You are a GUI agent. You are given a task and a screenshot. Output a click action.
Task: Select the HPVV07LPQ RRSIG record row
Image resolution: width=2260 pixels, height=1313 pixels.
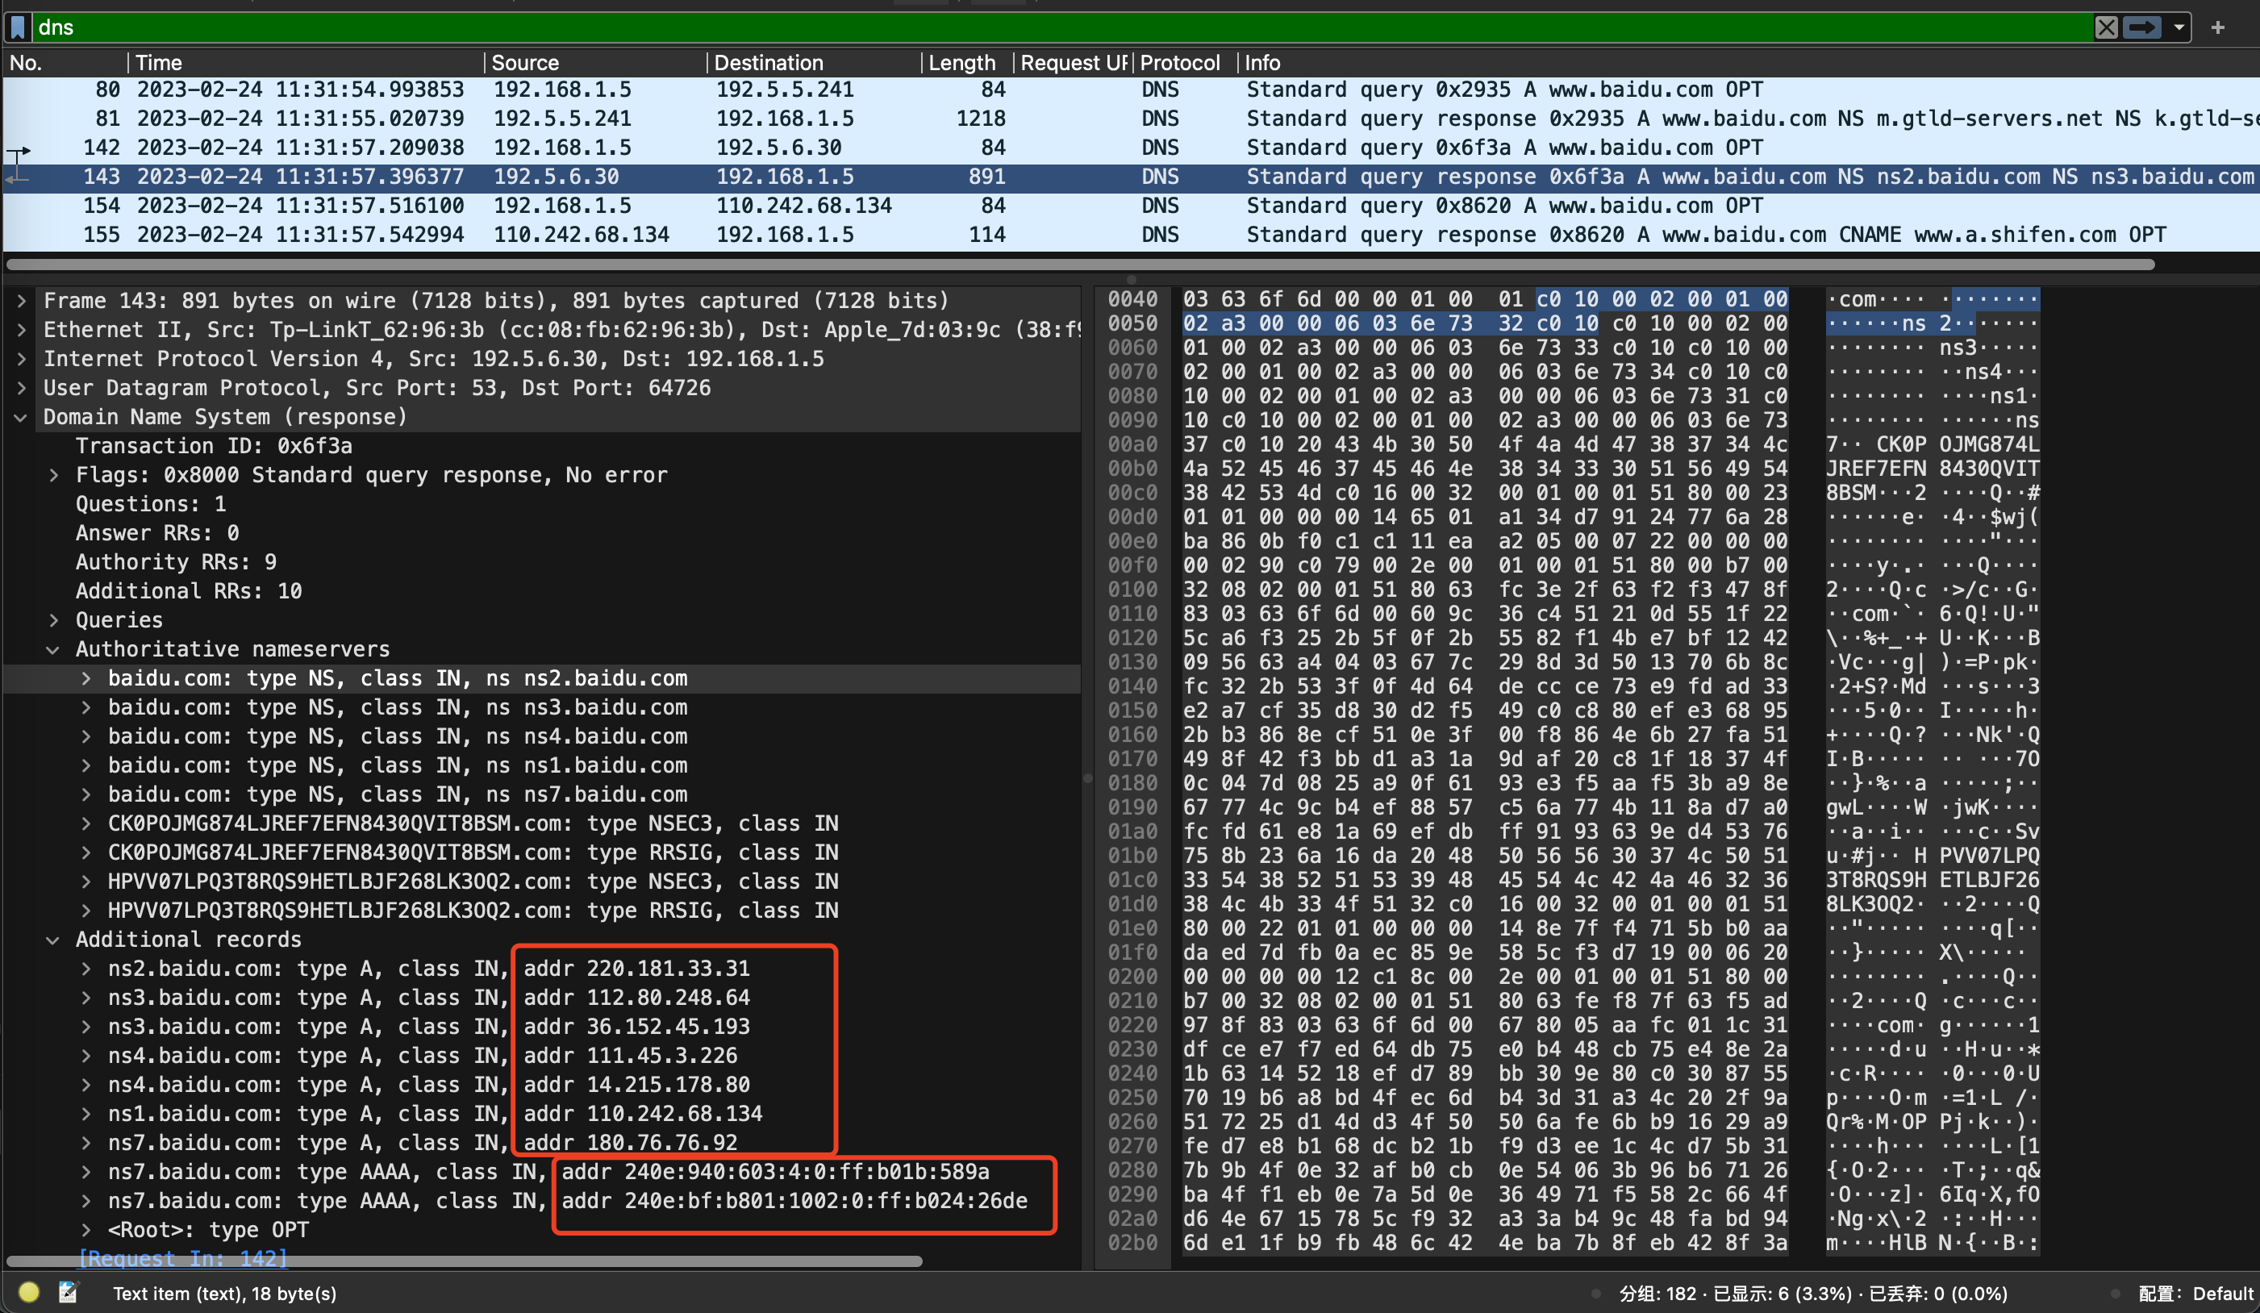(x=542, y=911)
